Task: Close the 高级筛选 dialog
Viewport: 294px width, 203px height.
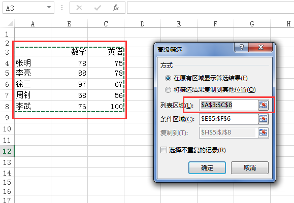Action: [x=260, y=47]
